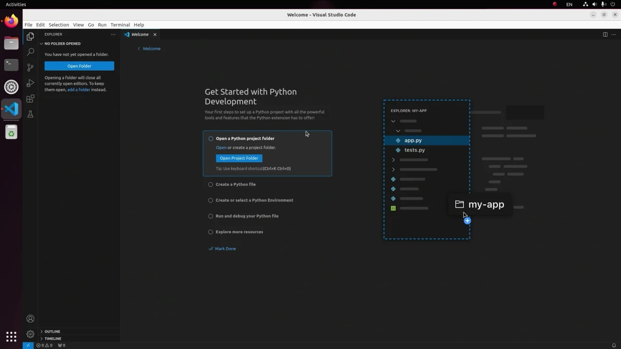The image size is (621, 349).
Task: Click Activities in the top bar
Action: coord(16,4)
